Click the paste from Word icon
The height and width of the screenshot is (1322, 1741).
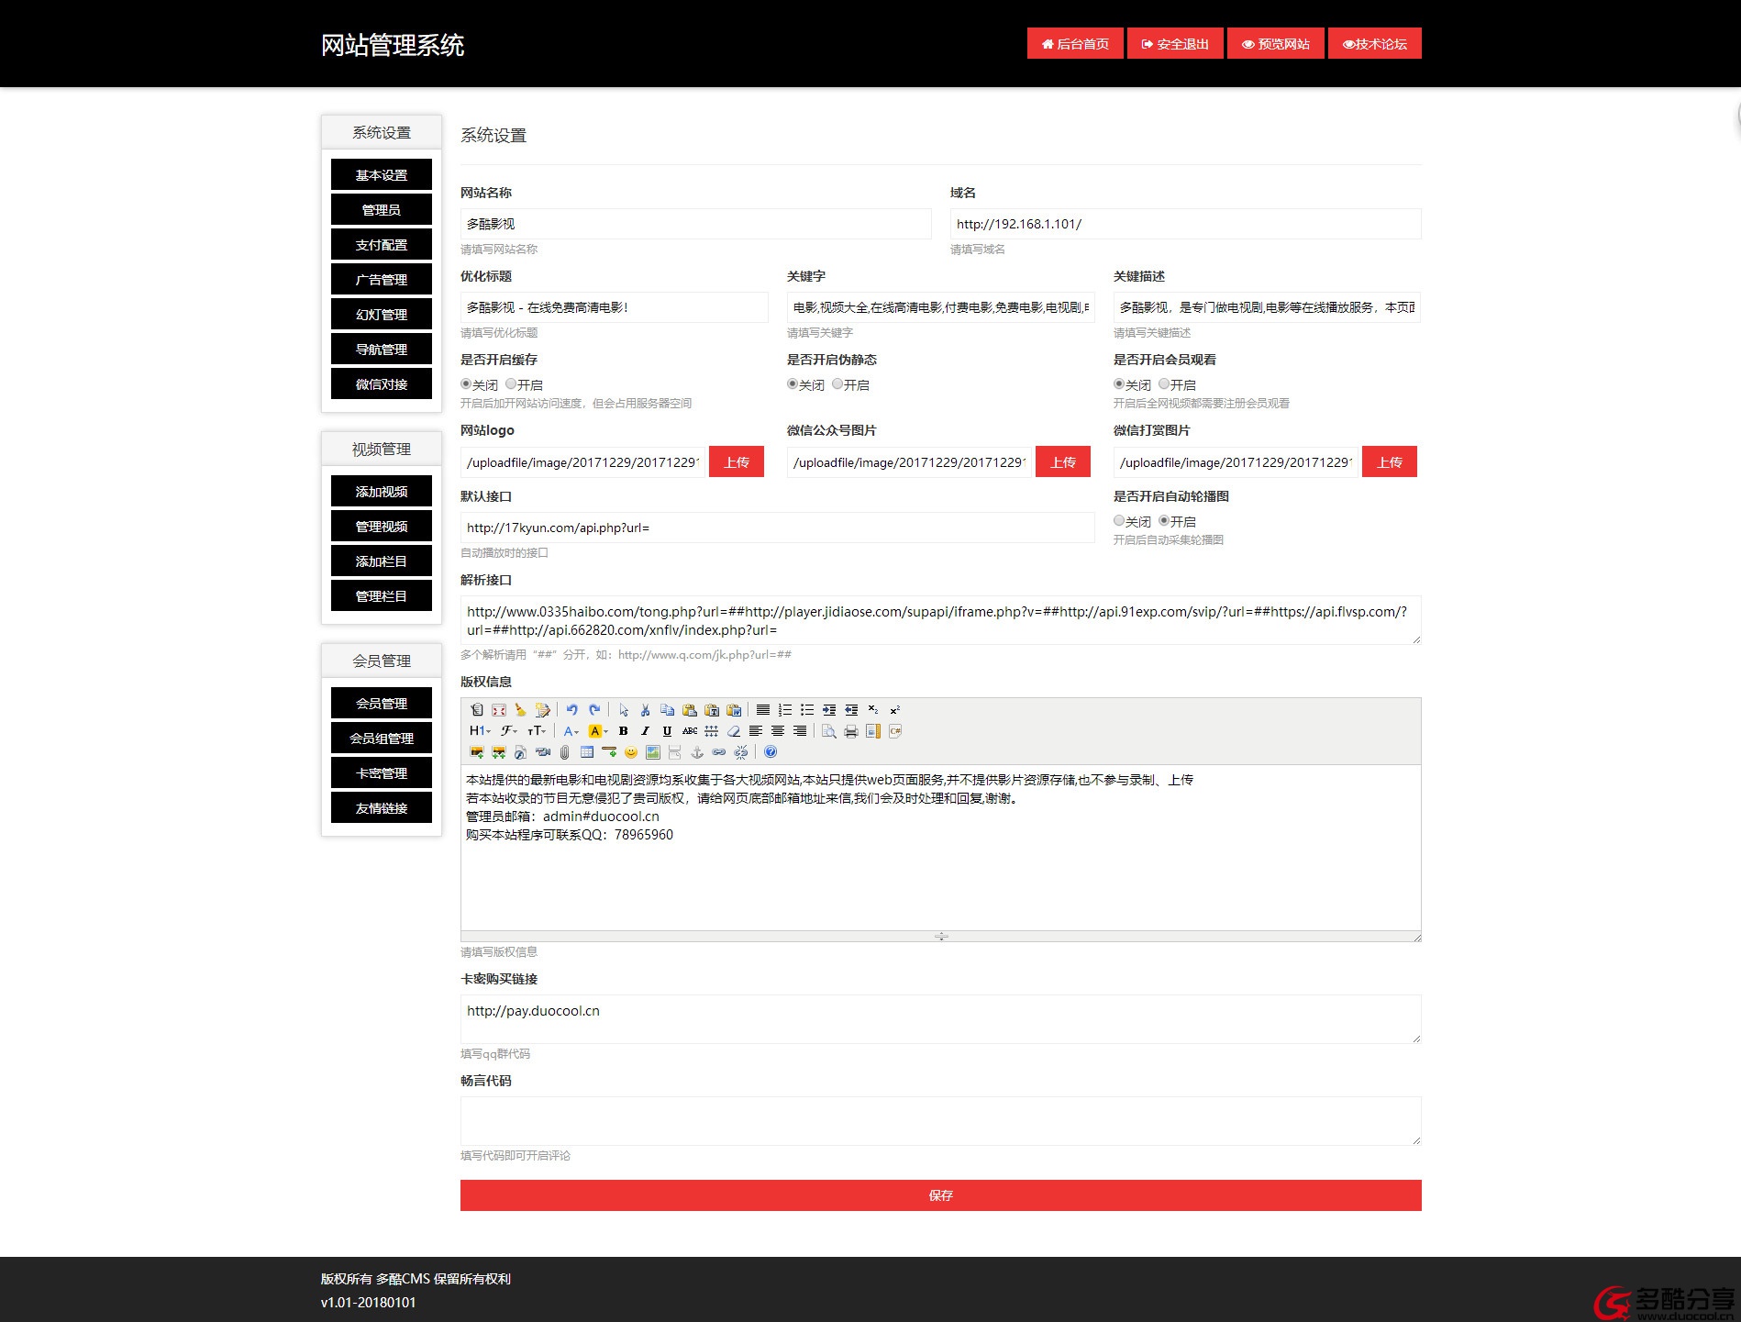point(734,710)
